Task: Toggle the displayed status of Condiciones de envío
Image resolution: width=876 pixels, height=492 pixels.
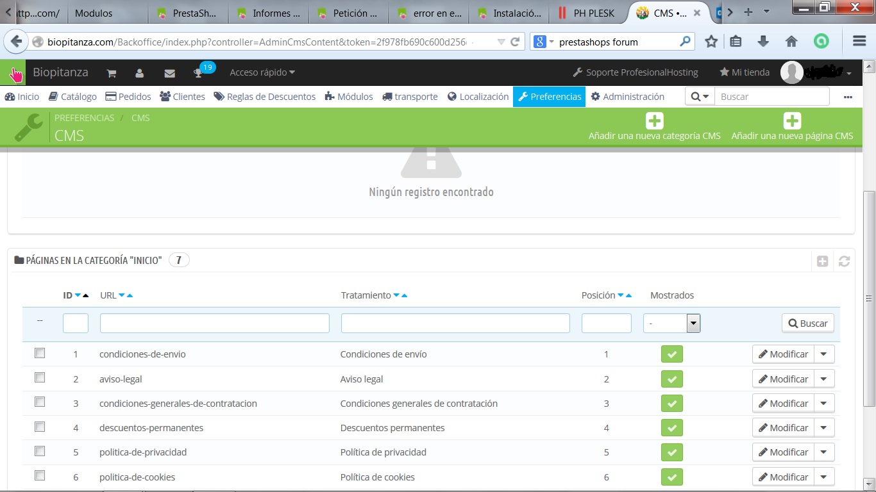Action: point(672,354)
